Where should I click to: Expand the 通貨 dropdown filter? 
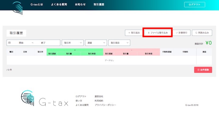96,43
